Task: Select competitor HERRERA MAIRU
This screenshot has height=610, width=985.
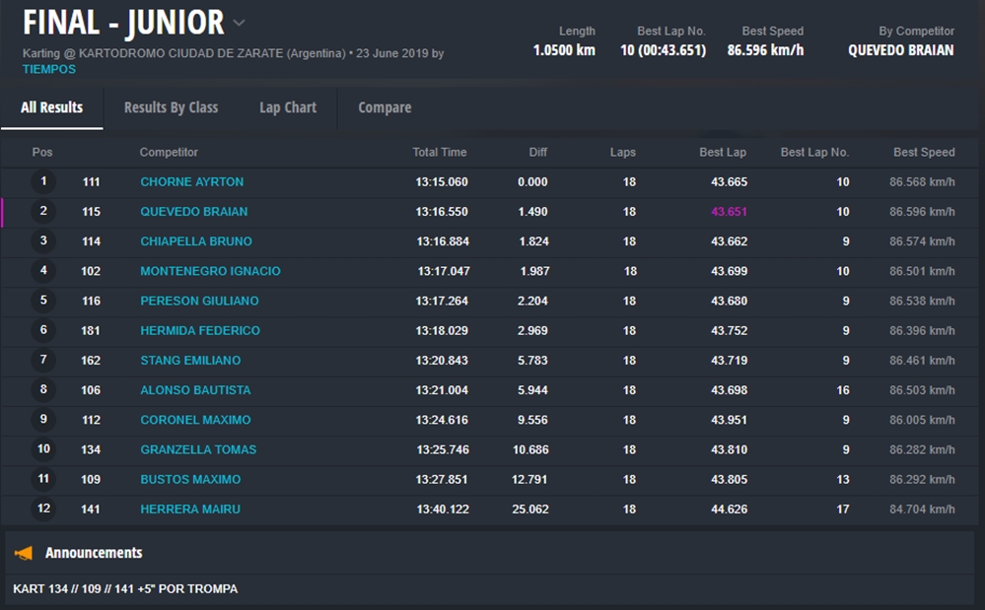Action: [x=189, y=509]
